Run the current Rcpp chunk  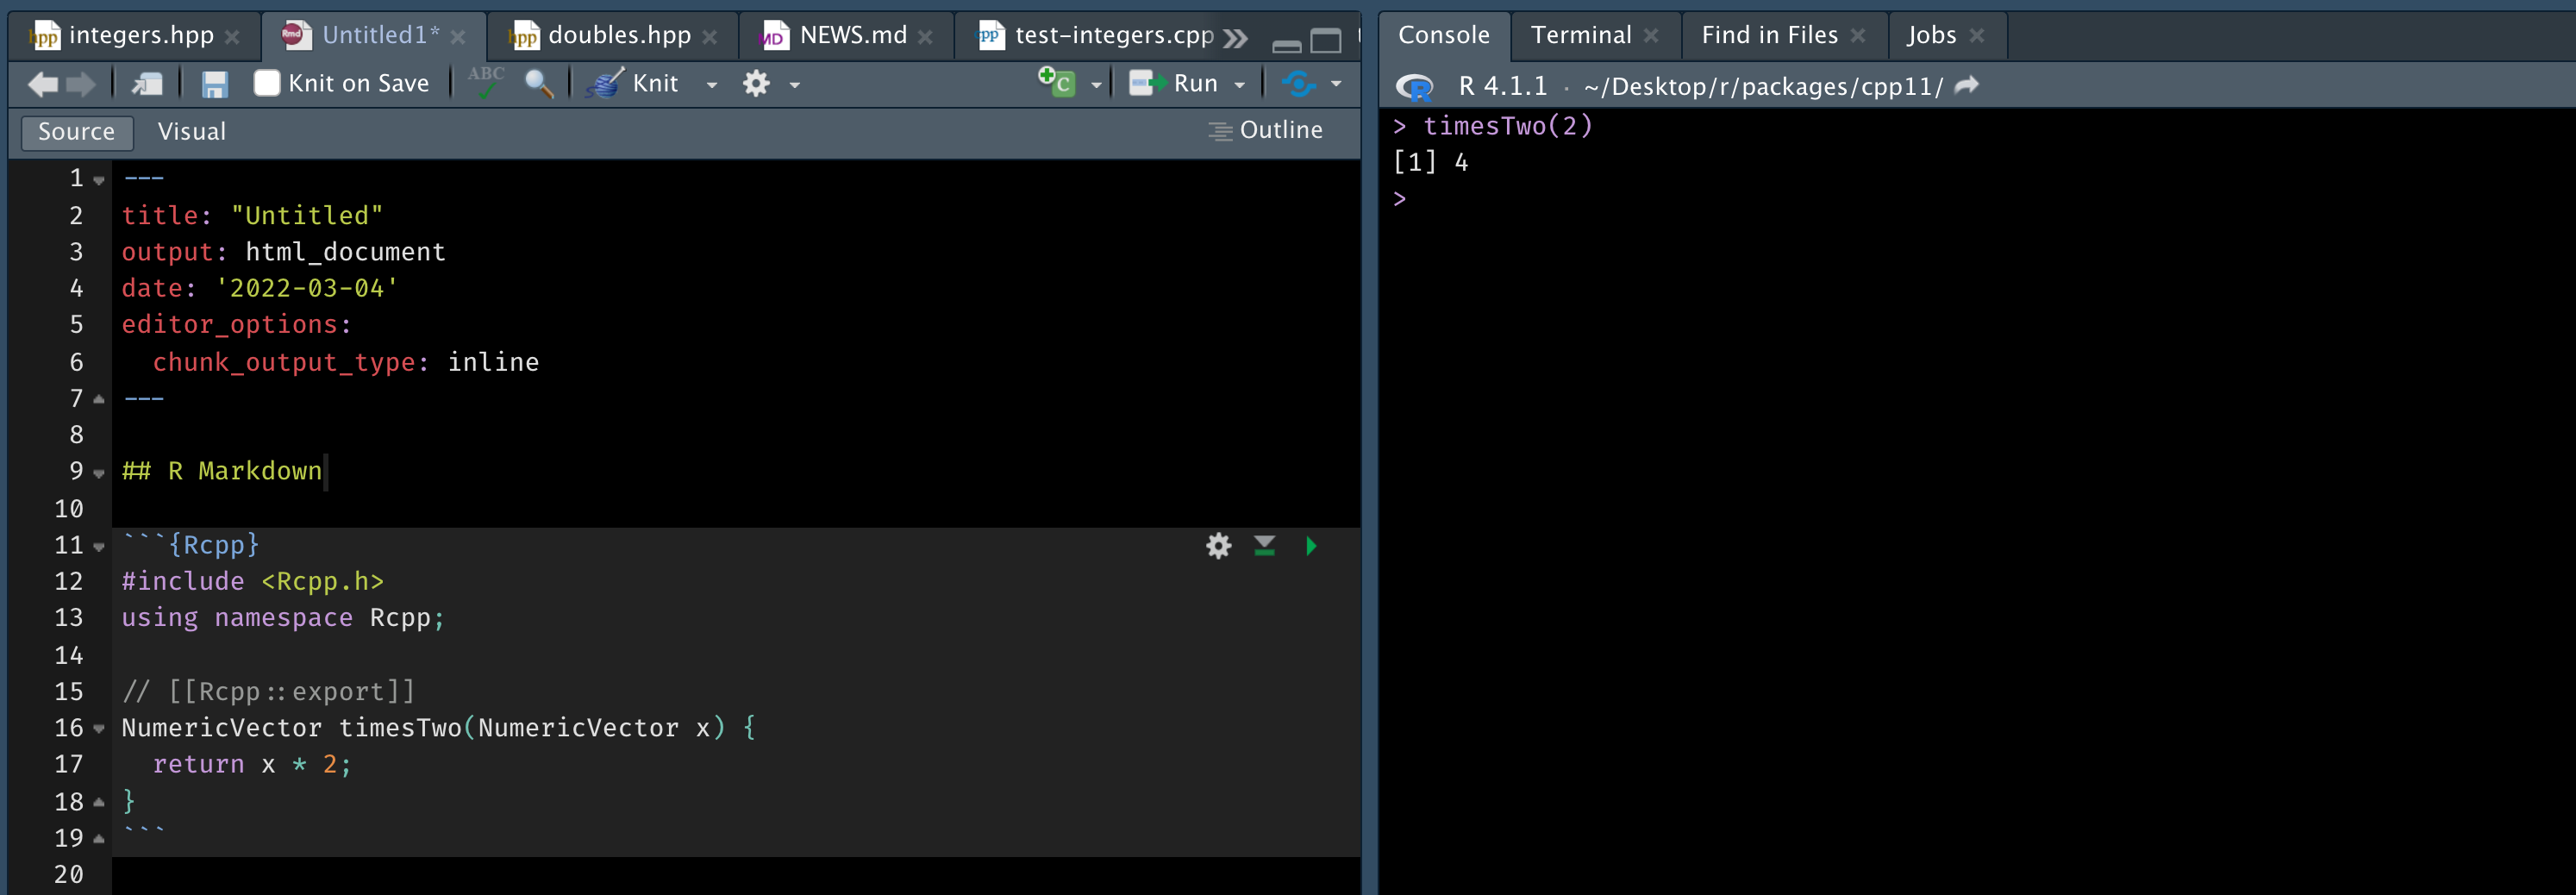tap(1310, 546)
